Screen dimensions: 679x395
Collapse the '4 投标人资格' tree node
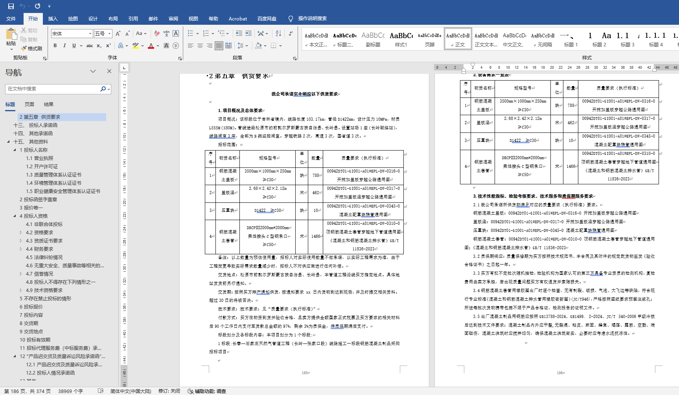pyautogui.click(x=15, y=216)
